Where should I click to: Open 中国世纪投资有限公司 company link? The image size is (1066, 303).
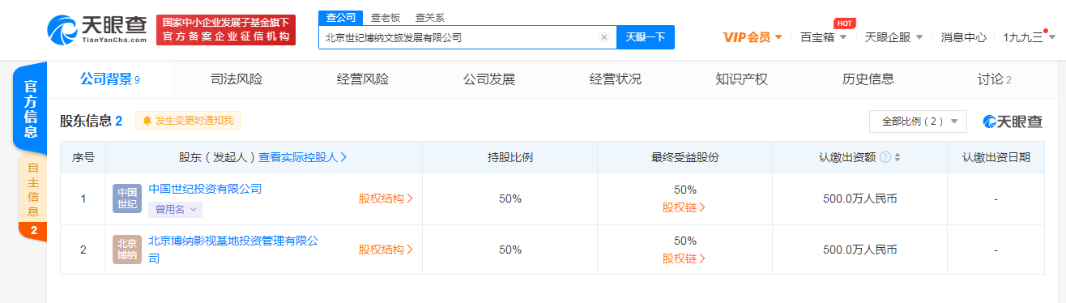pyautogui.click(x=205, y=189)
